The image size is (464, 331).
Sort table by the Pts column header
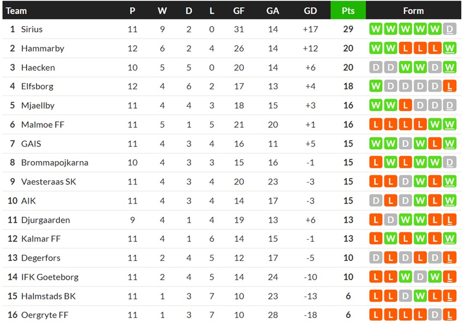(348, 11)
